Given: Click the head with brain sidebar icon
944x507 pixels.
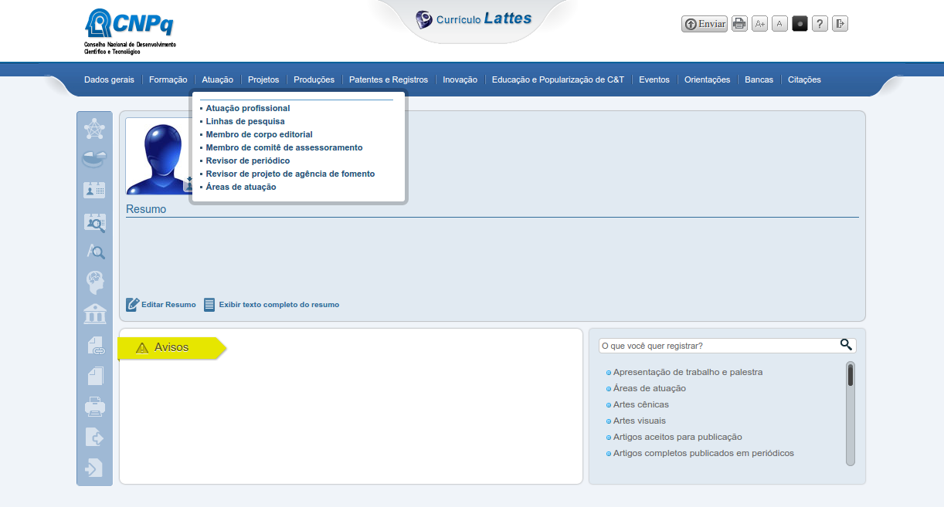Looking at the screenshot, I should pyautogui.click(x=94, y=282).
